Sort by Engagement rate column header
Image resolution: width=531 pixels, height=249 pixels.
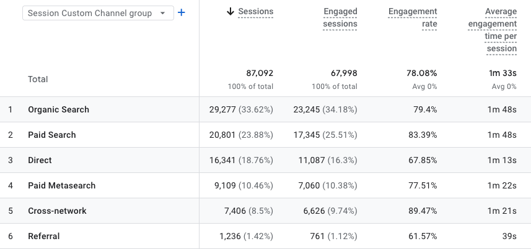pyautogui.click(x=413, y=18)
